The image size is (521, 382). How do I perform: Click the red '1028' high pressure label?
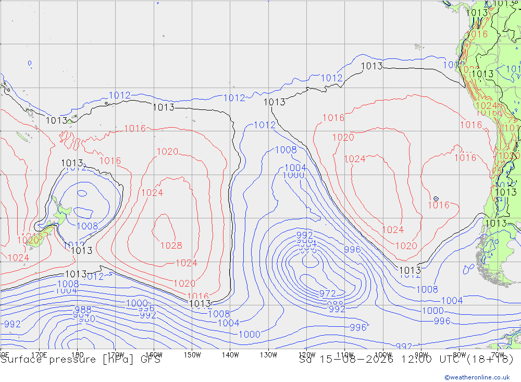[x=171, y=245]
